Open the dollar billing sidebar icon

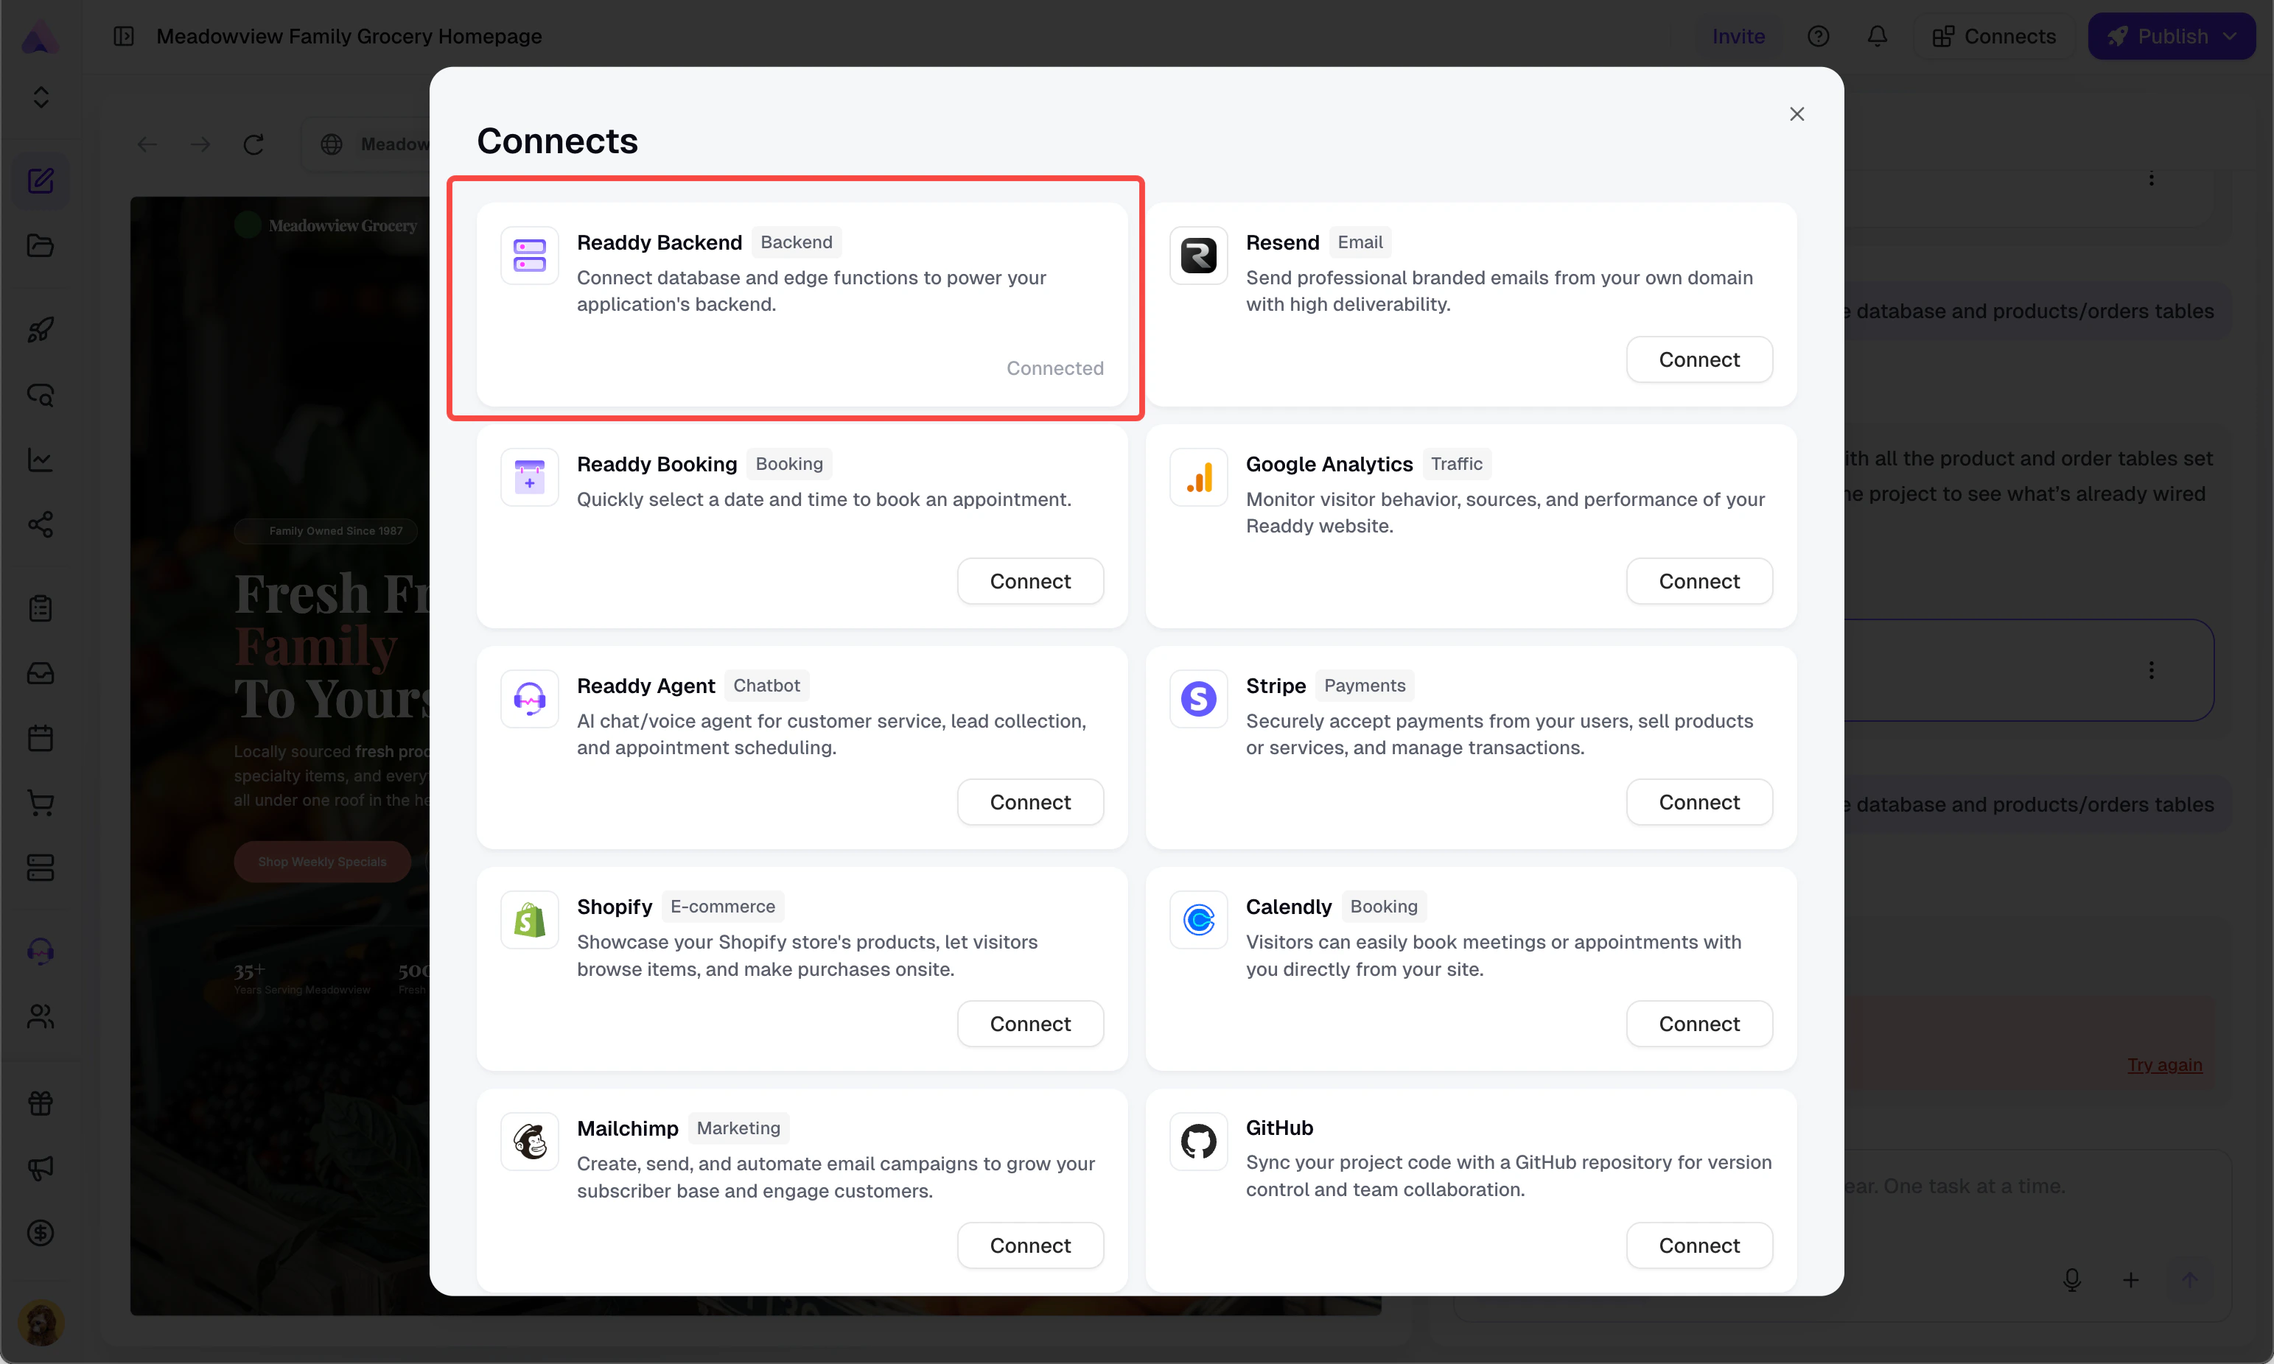[41, 1233]
